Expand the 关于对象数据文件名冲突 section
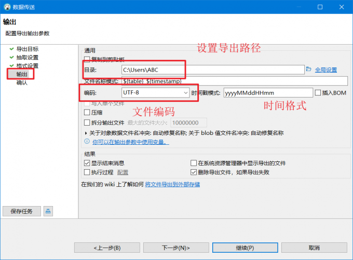Screen dimensions: 353x260 pyautogui.click(x=86, y=133)
